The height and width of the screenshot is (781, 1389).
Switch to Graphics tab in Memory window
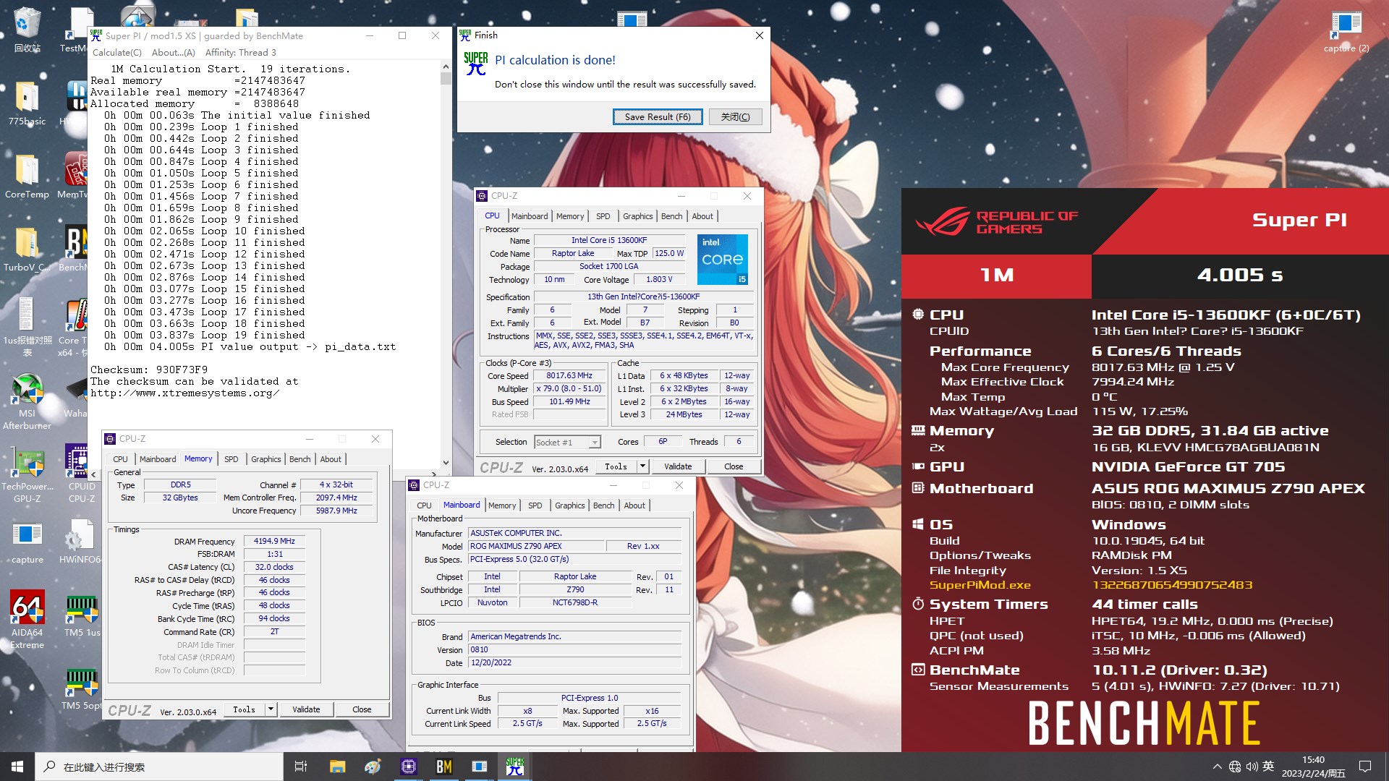pyautogui.click(x=266, y=459)
